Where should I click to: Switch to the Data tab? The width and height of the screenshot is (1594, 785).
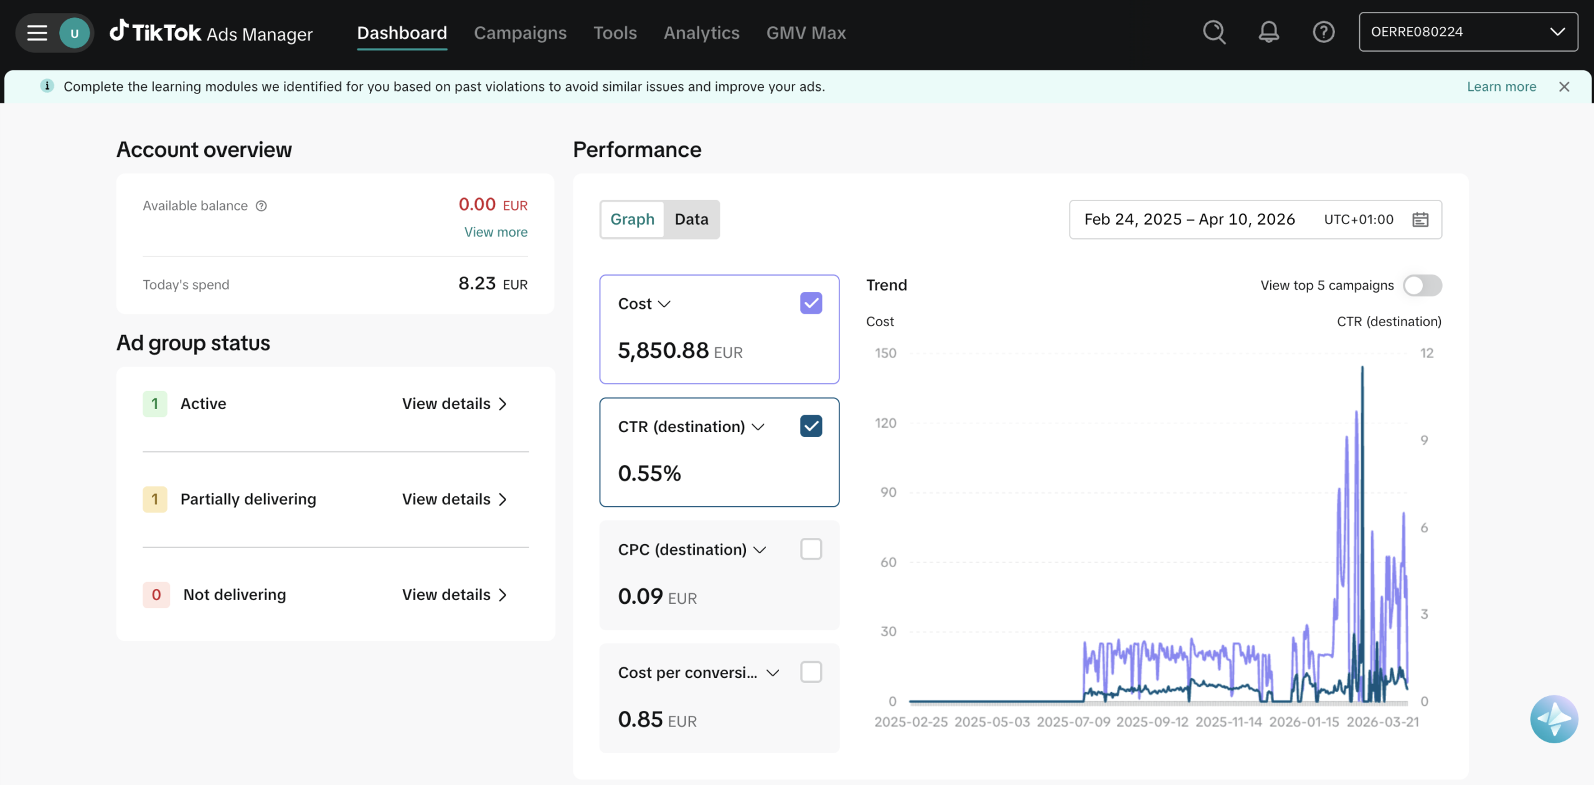tap(691, 220)
